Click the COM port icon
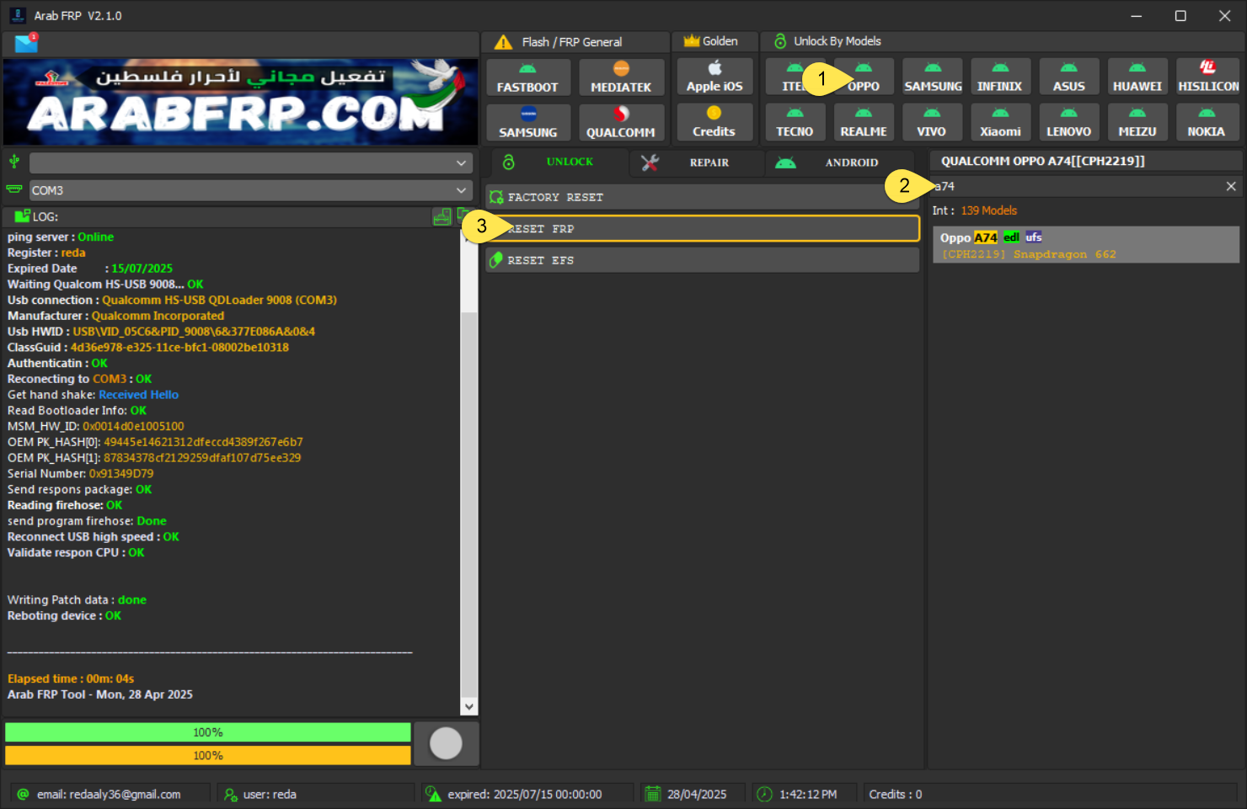 click(x=14, y=189)
